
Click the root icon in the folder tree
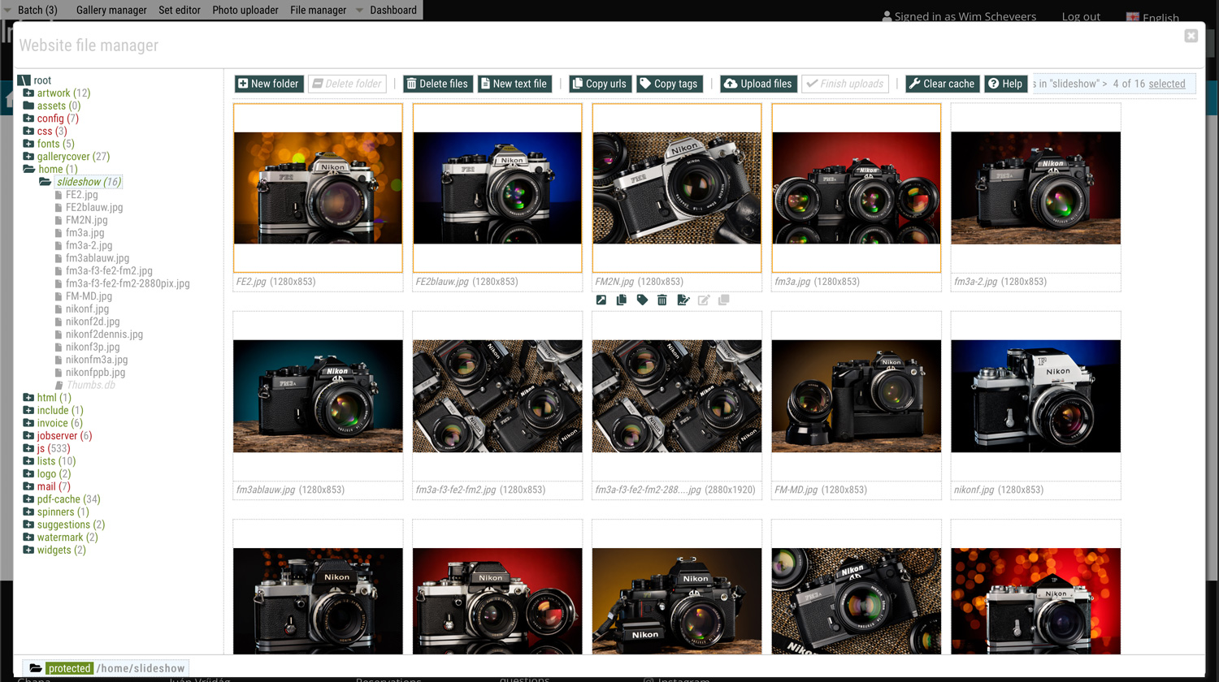click(x=24, y=80)
